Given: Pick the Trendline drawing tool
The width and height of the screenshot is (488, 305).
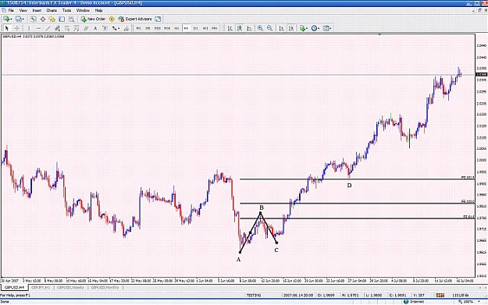Looking at the screenshot, I should (x=48, y=28).
